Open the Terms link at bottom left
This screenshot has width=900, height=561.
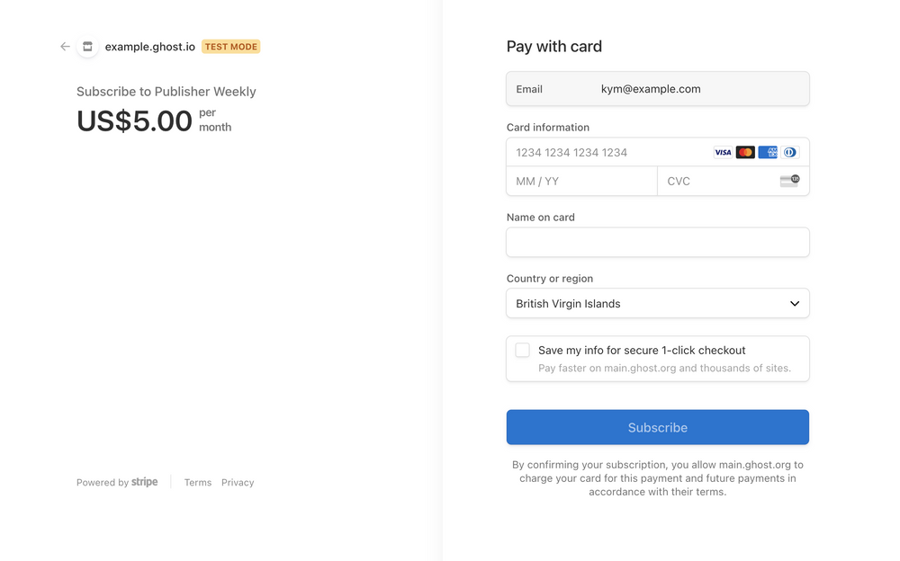197,482
